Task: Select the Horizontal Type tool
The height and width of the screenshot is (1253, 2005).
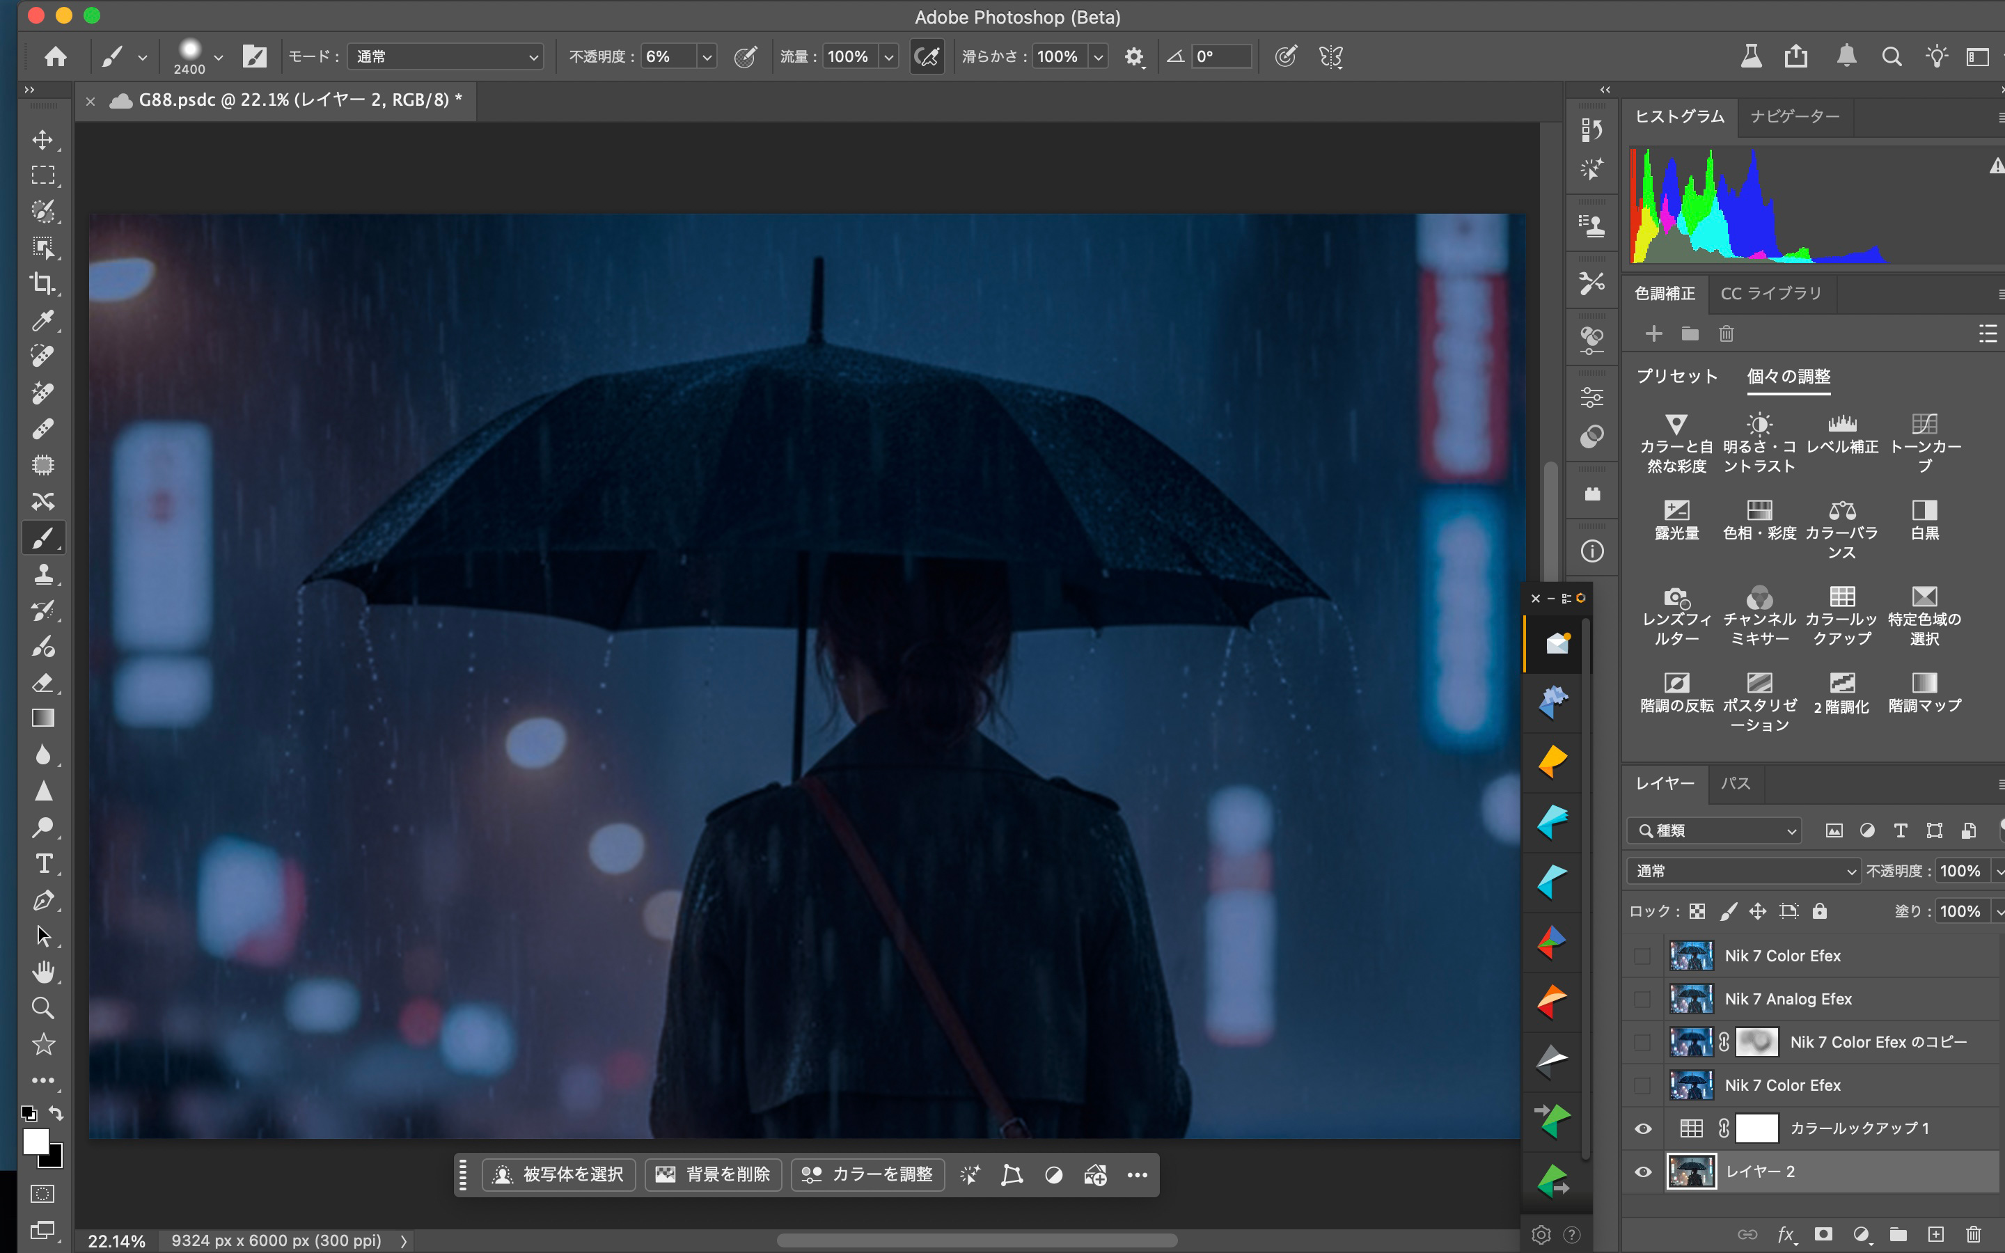Action: [x=42, y=863]
